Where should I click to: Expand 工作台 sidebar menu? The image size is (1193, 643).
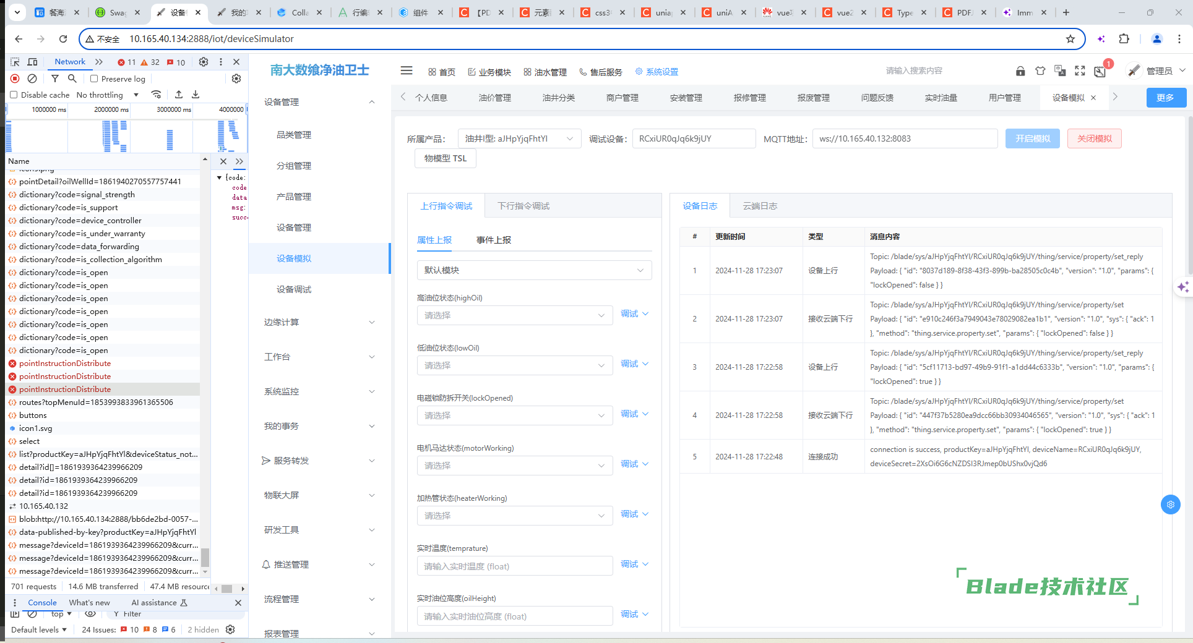click(x=319, y=357)
